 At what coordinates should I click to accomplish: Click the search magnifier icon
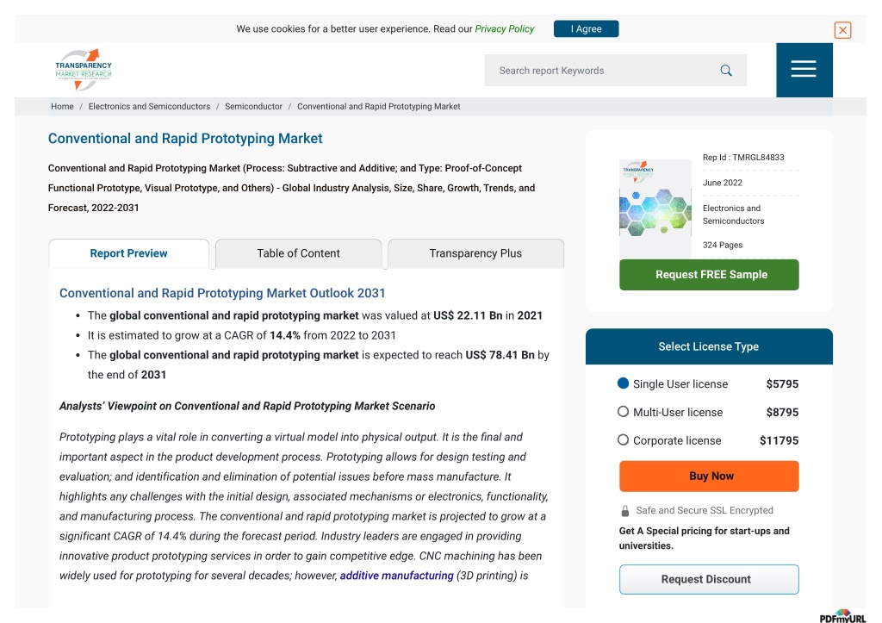[726, 71]
